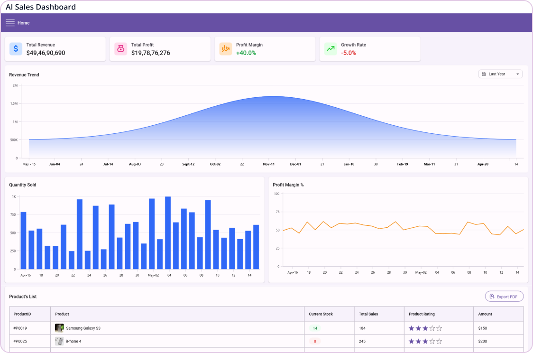Viewport: 533px width, 353px height.
Task: Open the Last Year period dropdown
Action: click(x=500, y=74)
